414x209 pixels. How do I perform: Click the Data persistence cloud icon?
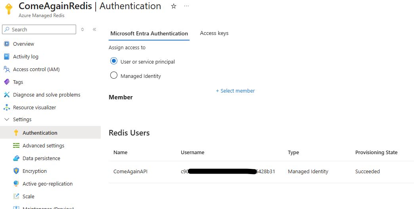point(16,158)
